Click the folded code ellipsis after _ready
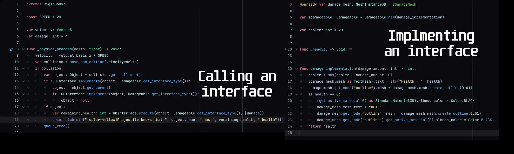This screenshot has width=514, height=154. click(350, 49)
